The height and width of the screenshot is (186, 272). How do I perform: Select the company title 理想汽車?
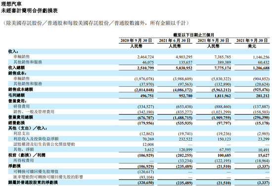pyautogui.click(x=11, y=3)
